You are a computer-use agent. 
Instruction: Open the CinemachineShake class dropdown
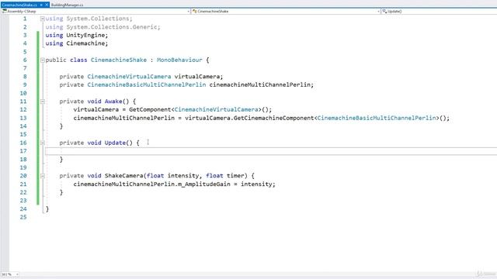coord(287,12)
